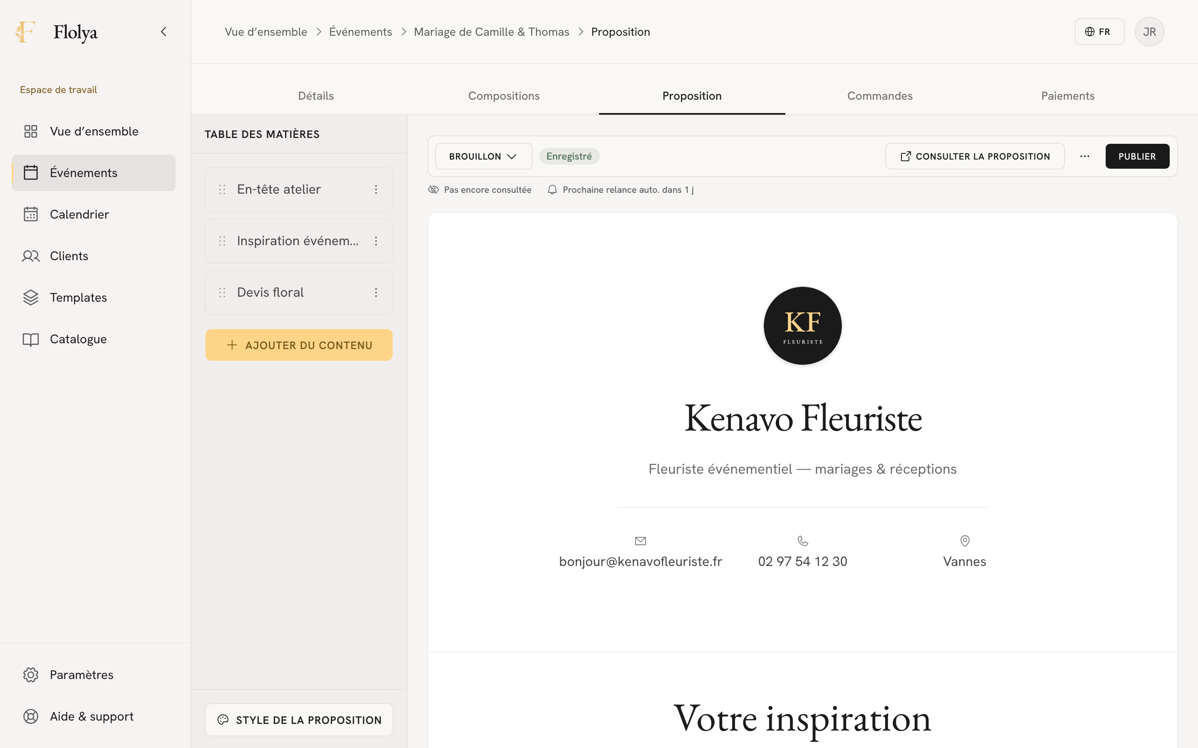Screen dimensions: 1198x748
Task: Go to Clients section
Action: click(x=94, y=256)
